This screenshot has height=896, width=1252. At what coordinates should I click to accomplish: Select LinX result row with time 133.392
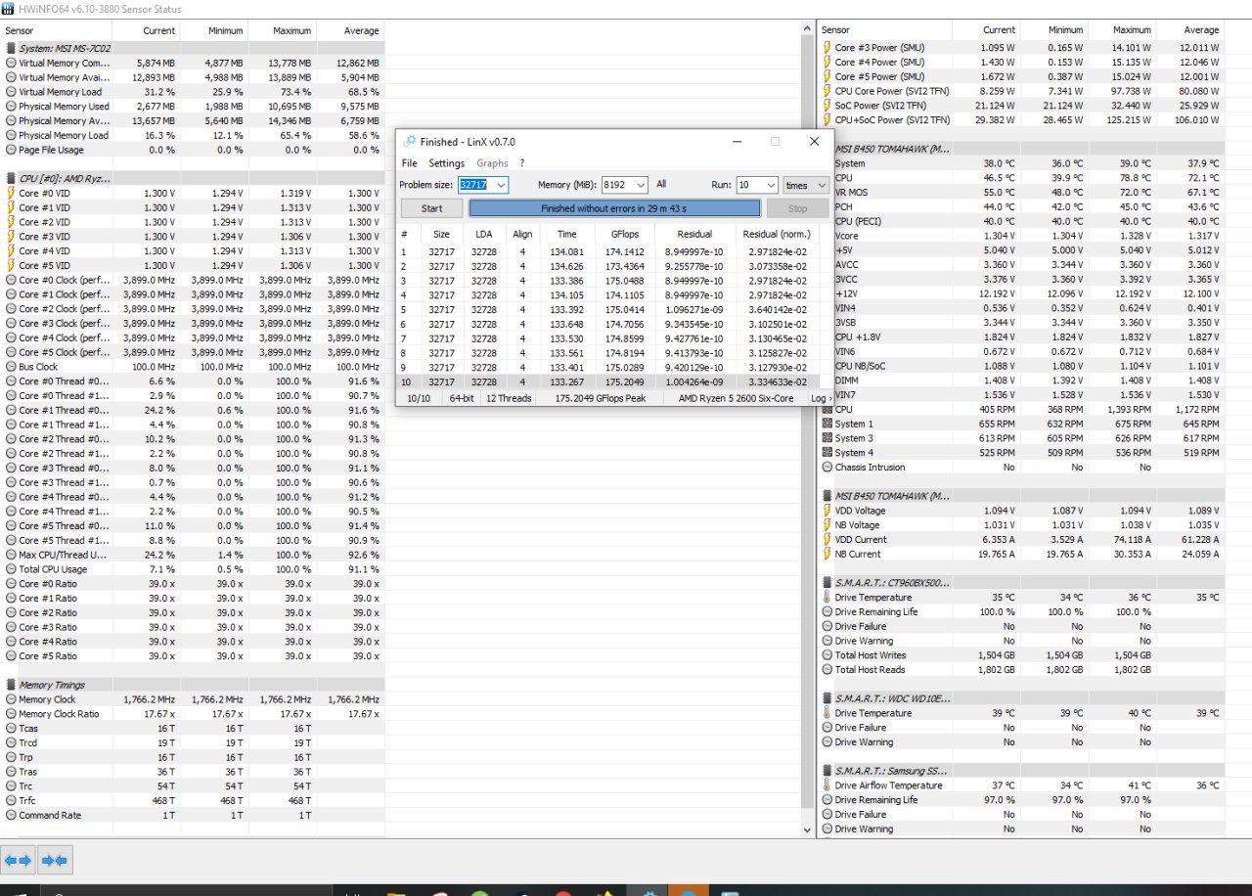point(614,310)
